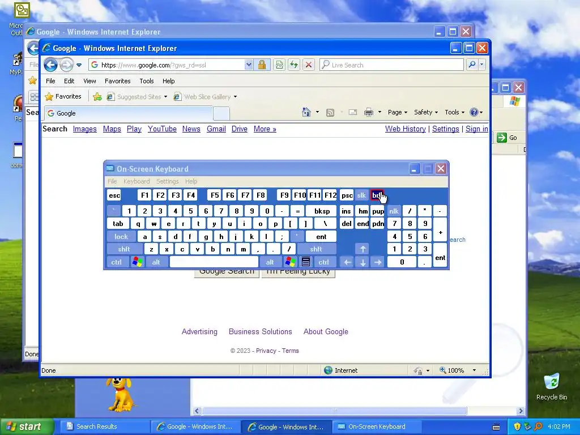The image size is (580, 435).
Task: Toggle the nlk (num lock) key
Action: pos(394,211)
